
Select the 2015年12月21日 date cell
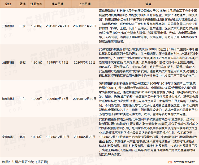pos(58,26)
